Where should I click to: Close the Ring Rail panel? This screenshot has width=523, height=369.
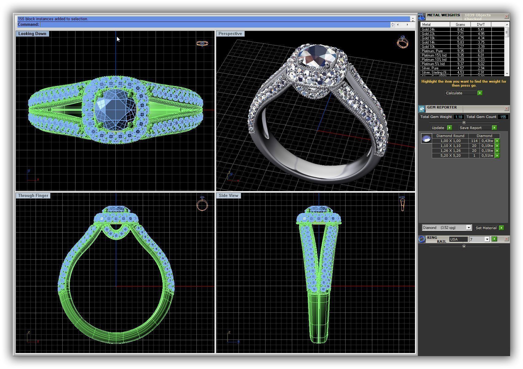506,239
